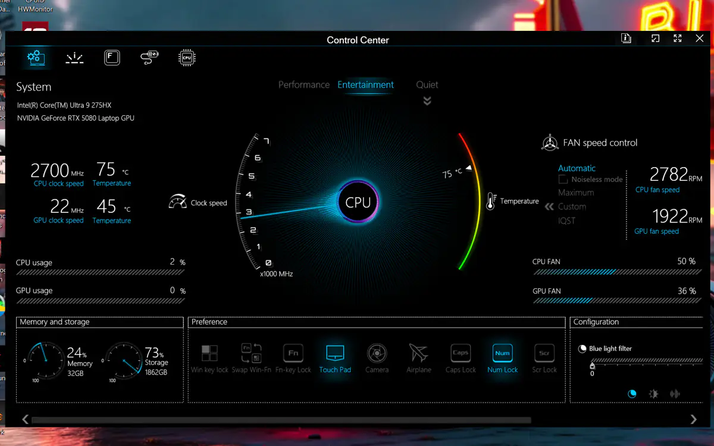Click the Fn-key Lock icon
The image size is (714, 446).
[x=293, y=353]
